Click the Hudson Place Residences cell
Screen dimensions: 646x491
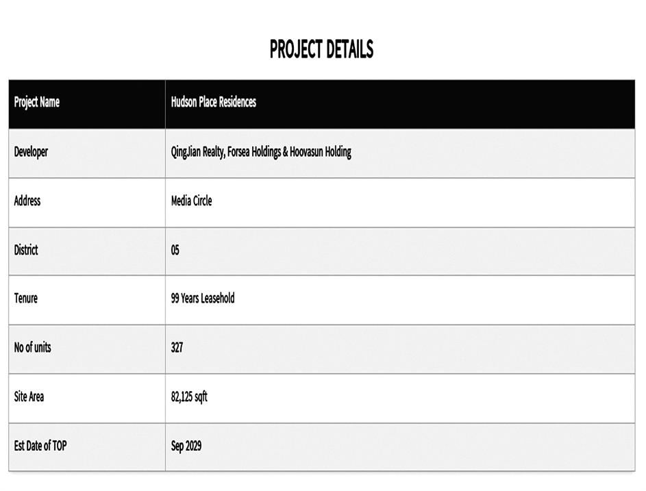point(400,104)
